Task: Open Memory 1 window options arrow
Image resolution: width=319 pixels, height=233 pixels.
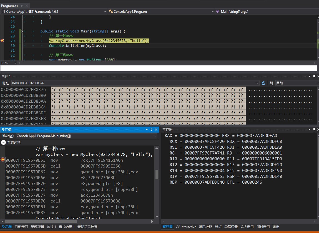Action: click(x=310, y=76)
